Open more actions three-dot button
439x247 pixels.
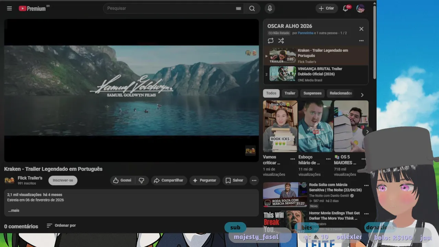pos(254,180)
